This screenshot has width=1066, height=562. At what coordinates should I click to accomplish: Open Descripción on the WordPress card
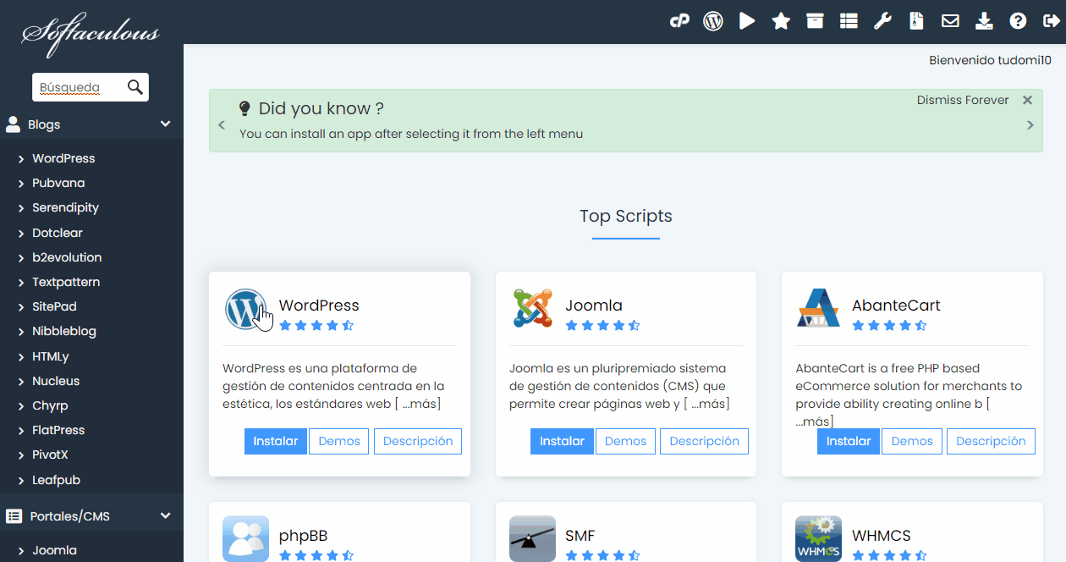pos(418,441)
